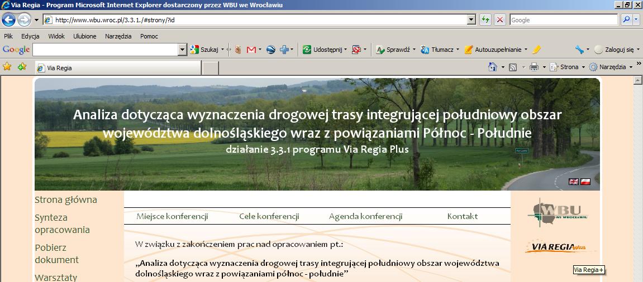Click the red Stop loading icon
Image resolution: width=643 pixels, height=282 pixels.
click(499, 20)
